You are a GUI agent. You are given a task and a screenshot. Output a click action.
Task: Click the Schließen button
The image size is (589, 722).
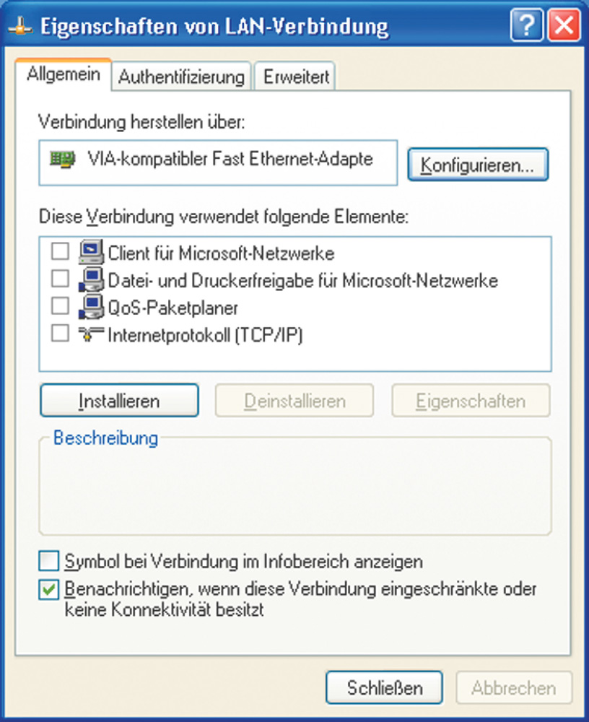[x=385, y=688]
